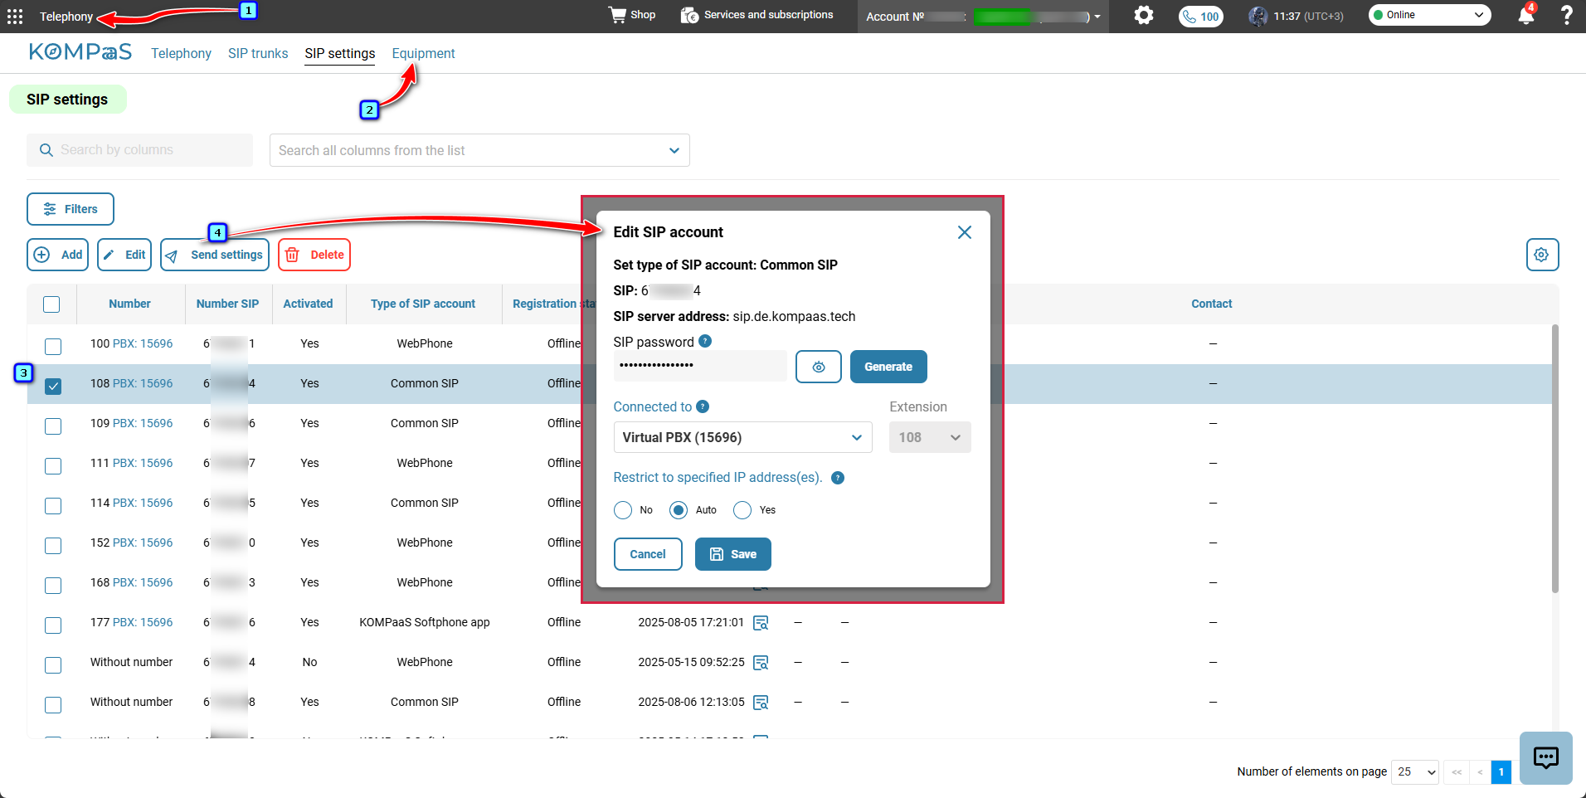Open the Equipment tab
This screenshot has height=798, width=1586.
click(423, 54)
